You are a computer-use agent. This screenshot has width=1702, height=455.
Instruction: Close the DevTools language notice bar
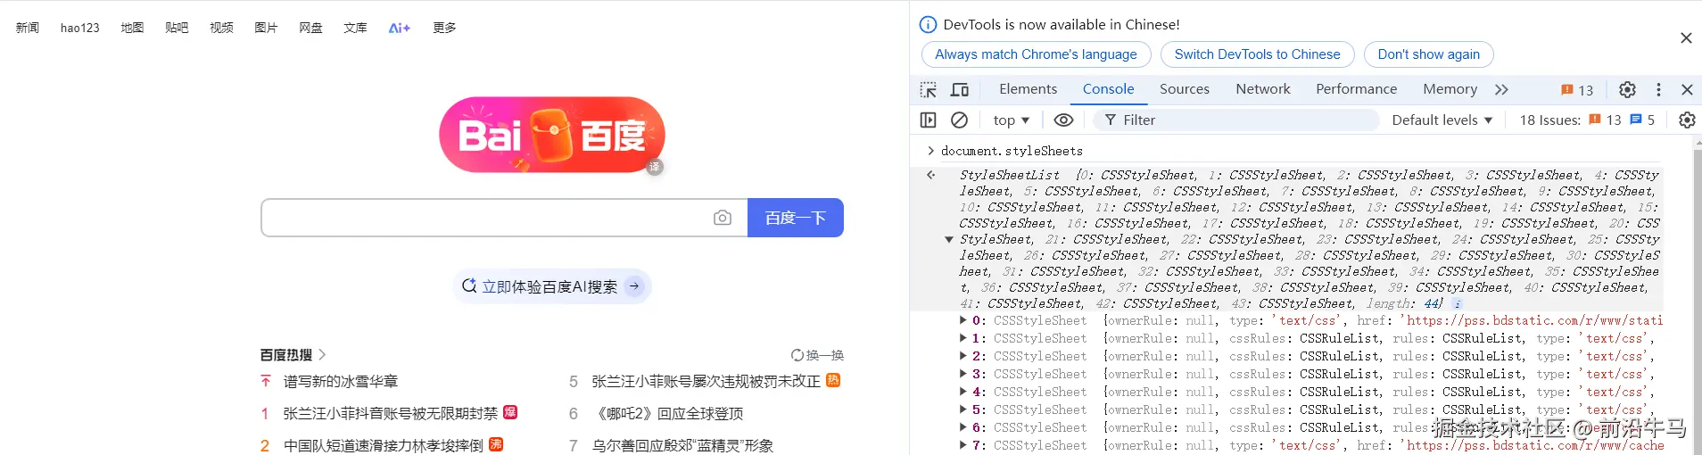click(x=1686, y=37)
